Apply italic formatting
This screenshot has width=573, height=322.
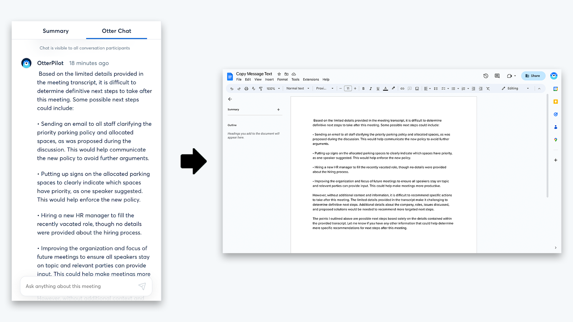point(371,88)
